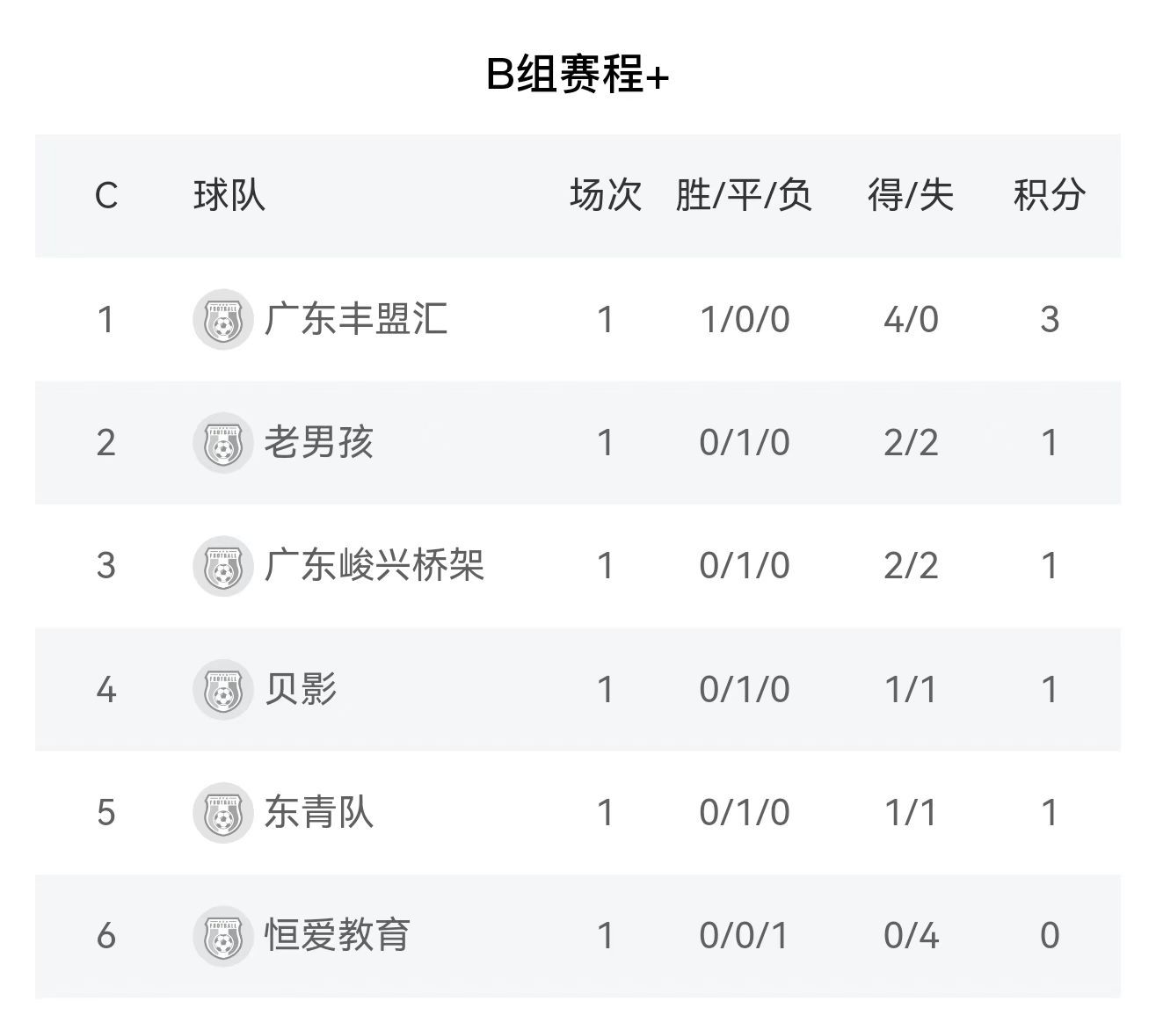1156x1030 pixels.
Task: Click the 老男孩 team badge icon
Action: click(x=222, y=442)
